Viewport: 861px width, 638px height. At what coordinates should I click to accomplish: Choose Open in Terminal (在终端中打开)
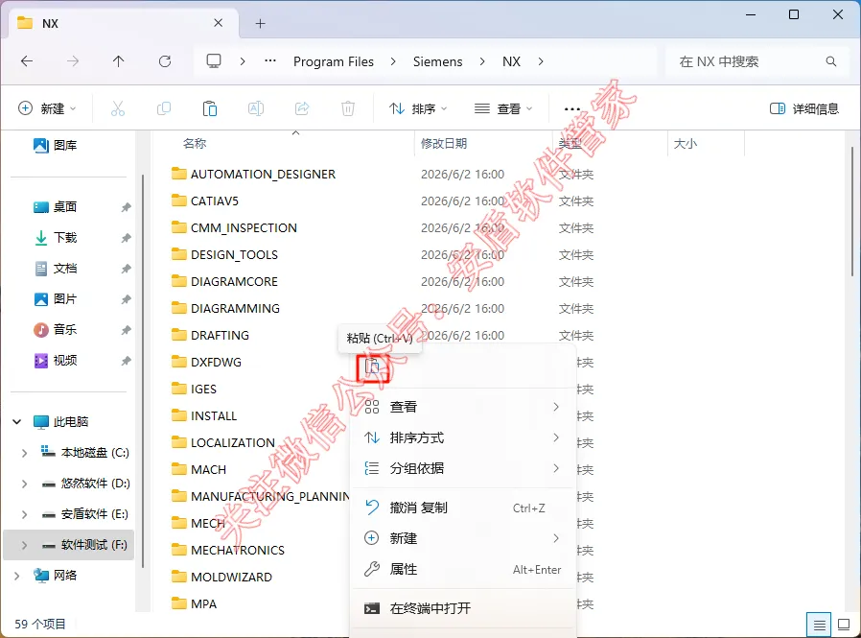(462, 608)
